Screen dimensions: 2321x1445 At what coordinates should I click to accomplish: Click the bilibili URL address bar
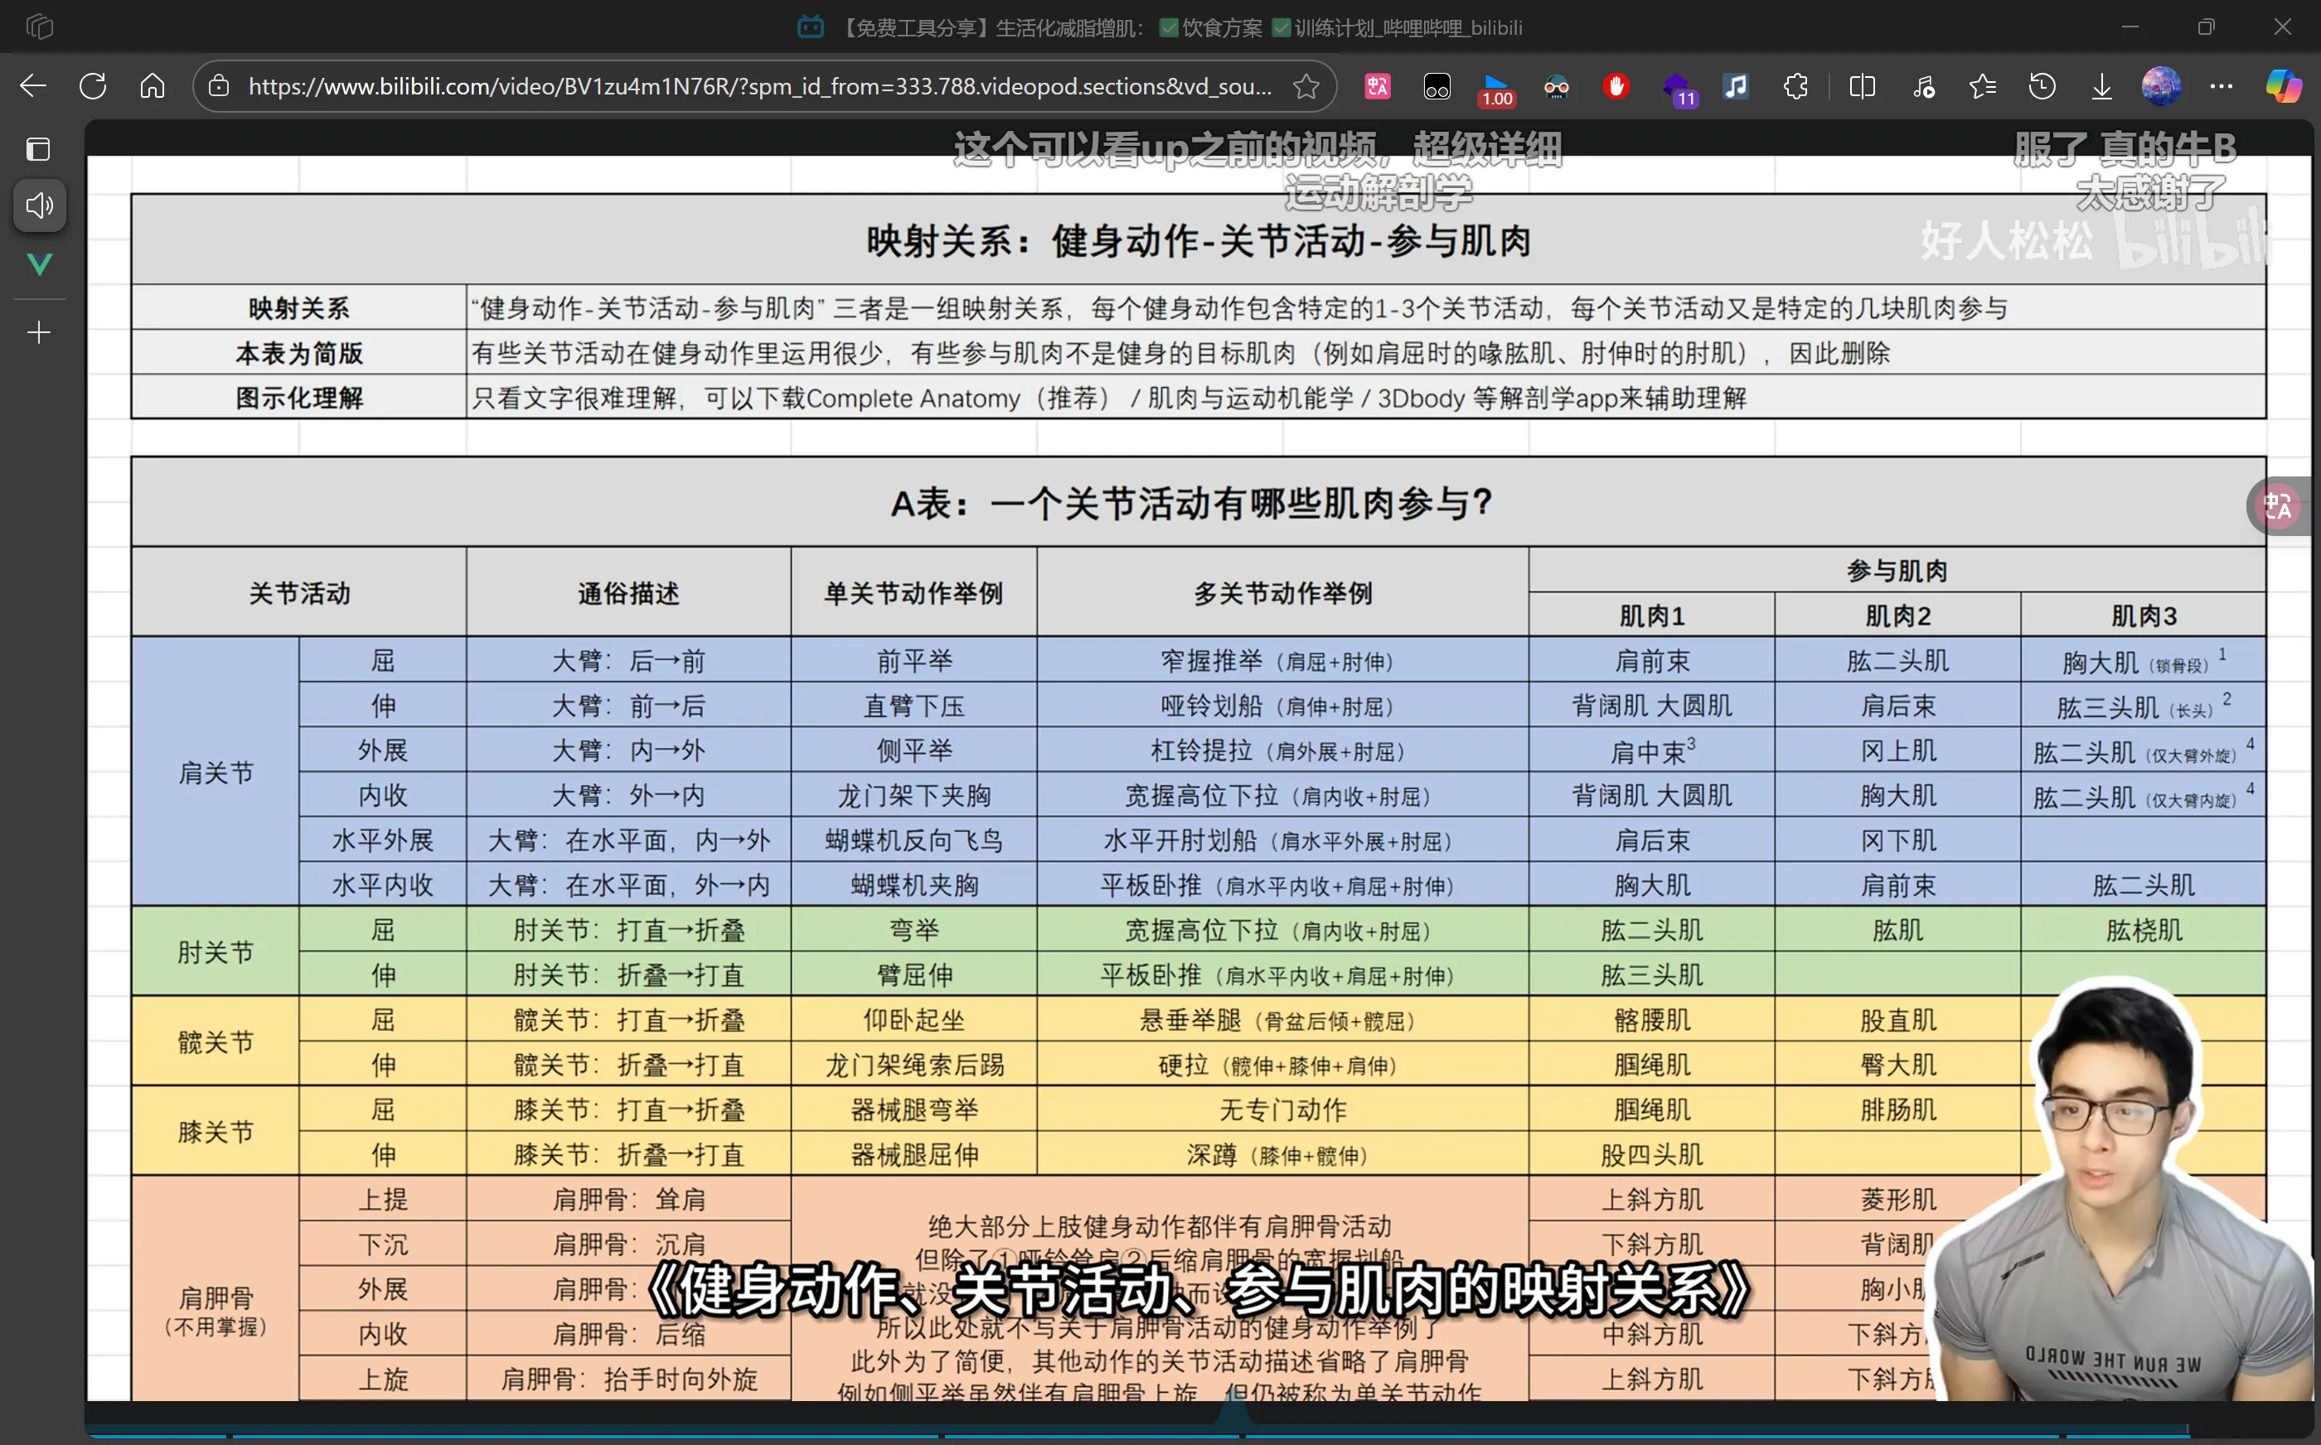tap(760, 86)
